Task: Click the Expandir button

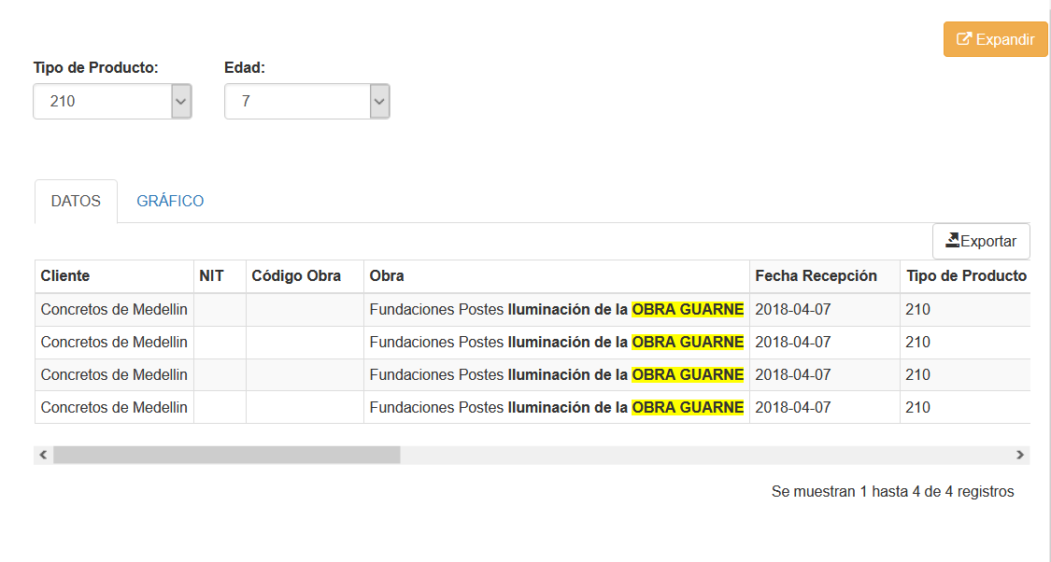Action: [995, 39]
